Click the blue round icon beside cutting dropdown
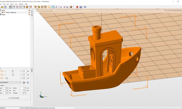Image resolution: width=182 pixels, height=109 pixels. tap(28, 83)
